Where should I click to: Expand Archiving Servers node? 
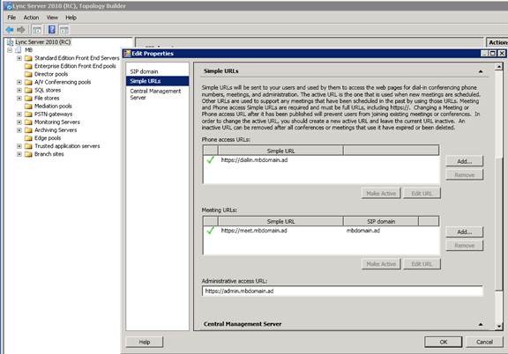click(19, 130)
